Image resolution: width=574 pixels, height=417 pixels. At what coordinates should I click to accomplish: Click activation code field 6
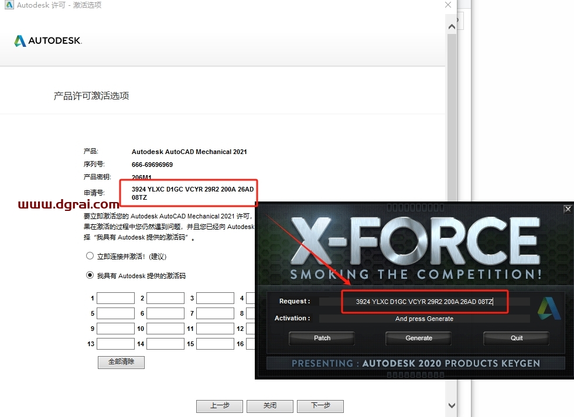165,313
